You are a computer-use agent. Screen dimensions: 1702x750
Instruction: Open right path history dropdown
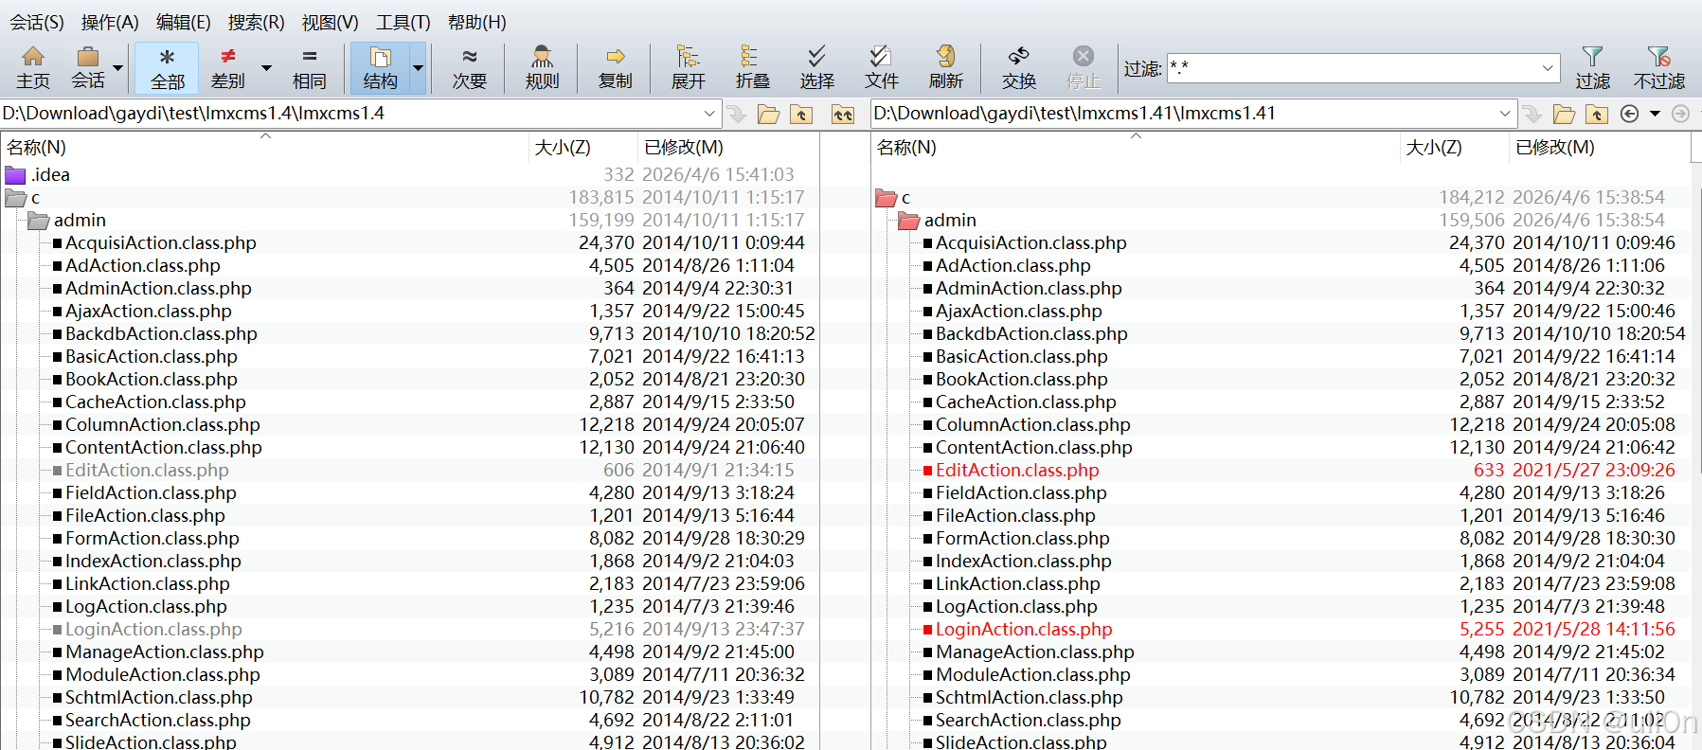pos(1505,114)
